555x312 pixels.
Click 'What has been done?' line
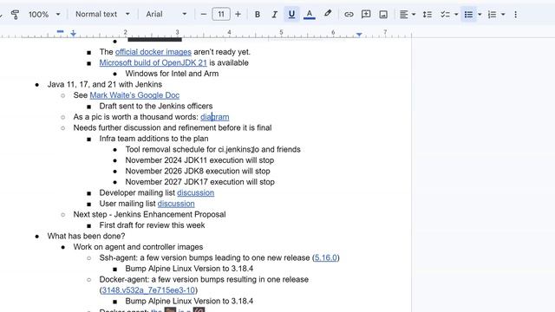(x=86, y=237)
